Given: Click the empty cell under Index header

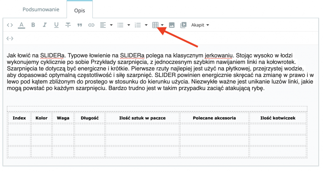Looking at the screenshot, I should click(x=19, y=129).
